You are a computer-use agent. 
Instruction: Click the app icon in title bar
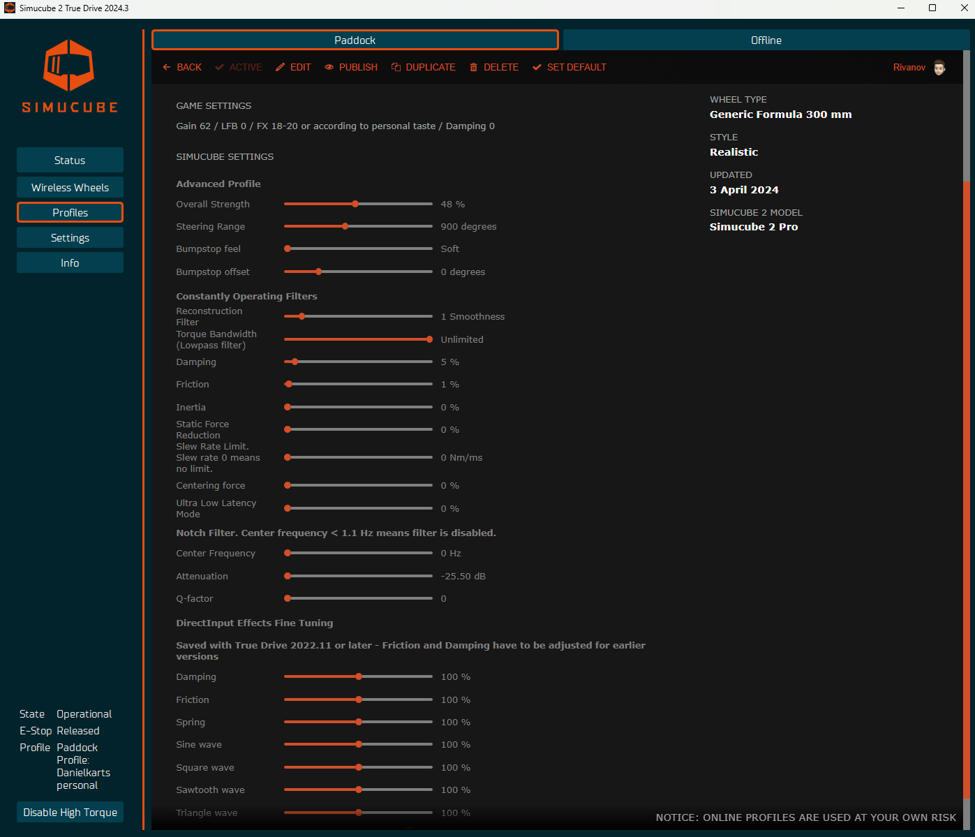tap(10, 8)
